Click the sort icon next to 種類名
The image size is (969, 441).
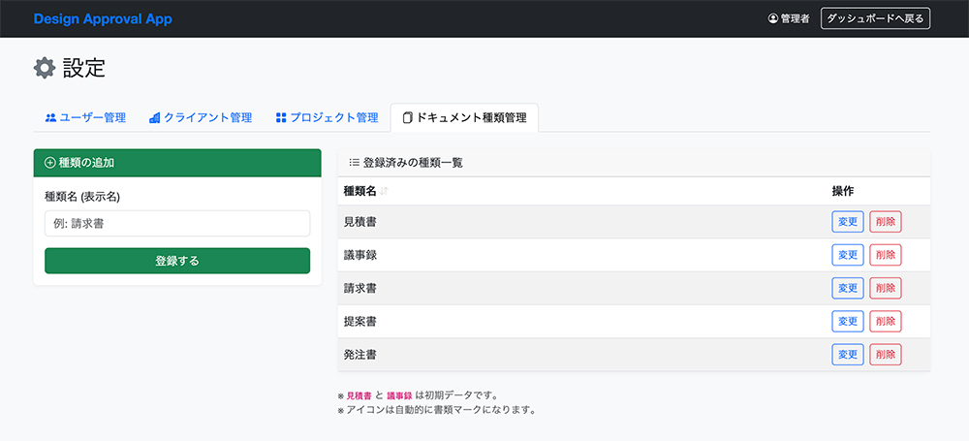pyautogui.click(x=385, y=191)
